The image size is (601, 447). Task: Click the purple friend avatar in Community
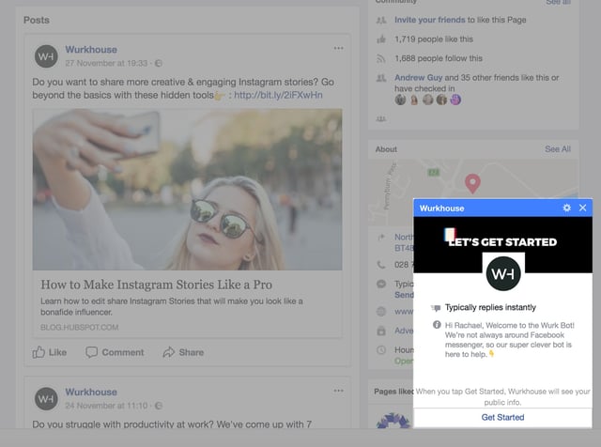pyautogui.click(x=455, y=100)
